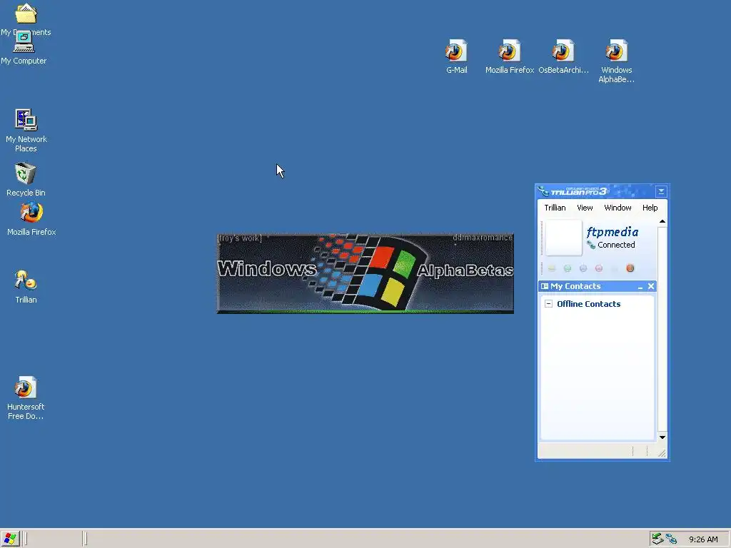This screenshot has height=548, width=731.
Task: Open the Trillian menu
Action: pyautogui.click(x=555, y=208)
